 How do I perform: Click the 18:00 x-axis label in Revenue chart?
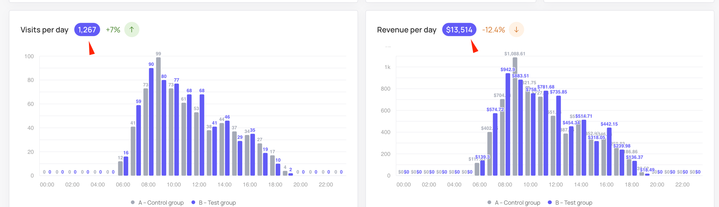[632, 185]
